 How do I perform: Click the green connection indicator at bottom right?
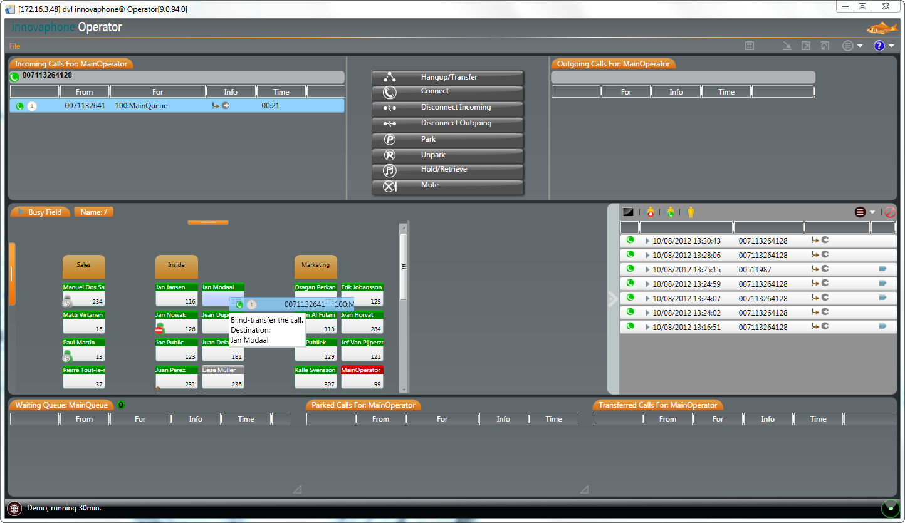(x=890, y=508)
